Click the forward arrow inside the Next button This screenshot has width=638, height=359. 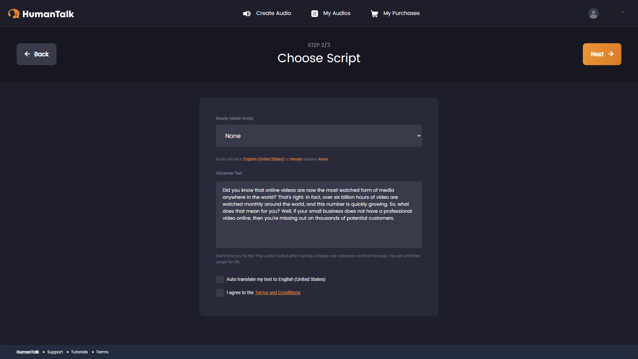(x=611, y=54)
